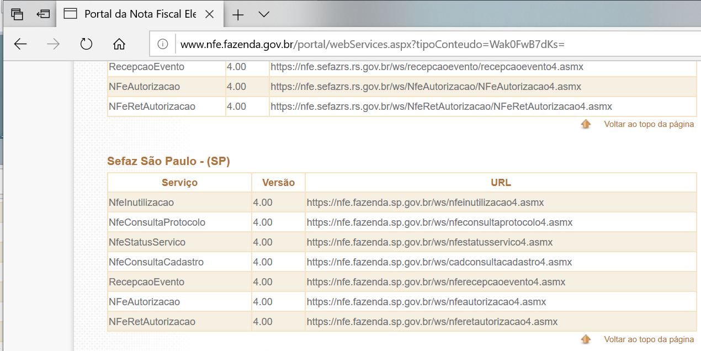Click upper 'Voltar ao topo da página' link
The image size is (701, 351).
click(x=649, y=124)
